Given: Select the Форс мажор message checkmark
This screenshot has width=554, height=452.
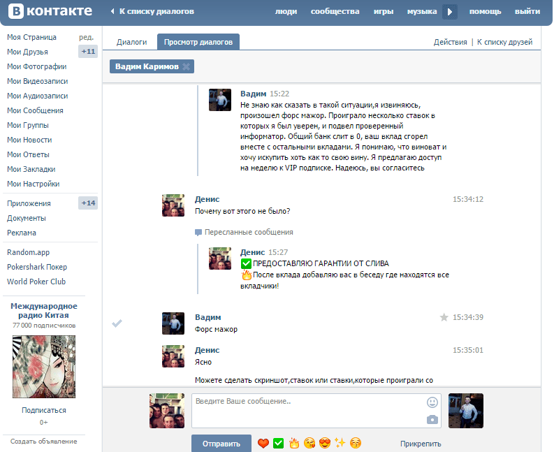Looking at the screenshot, I should coord(117,323).
